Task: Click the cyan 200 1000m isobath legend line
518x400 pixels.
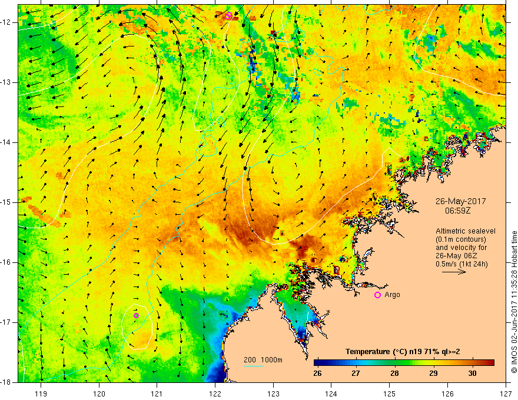Action: (x=254, y=366)
